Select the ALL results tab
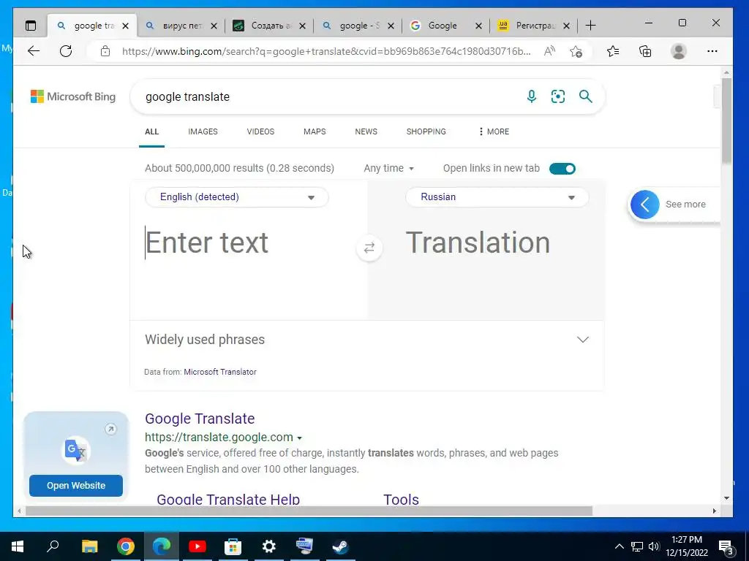Screen dimensions: 749x561 pyautogui.click(x=152, y=131)
